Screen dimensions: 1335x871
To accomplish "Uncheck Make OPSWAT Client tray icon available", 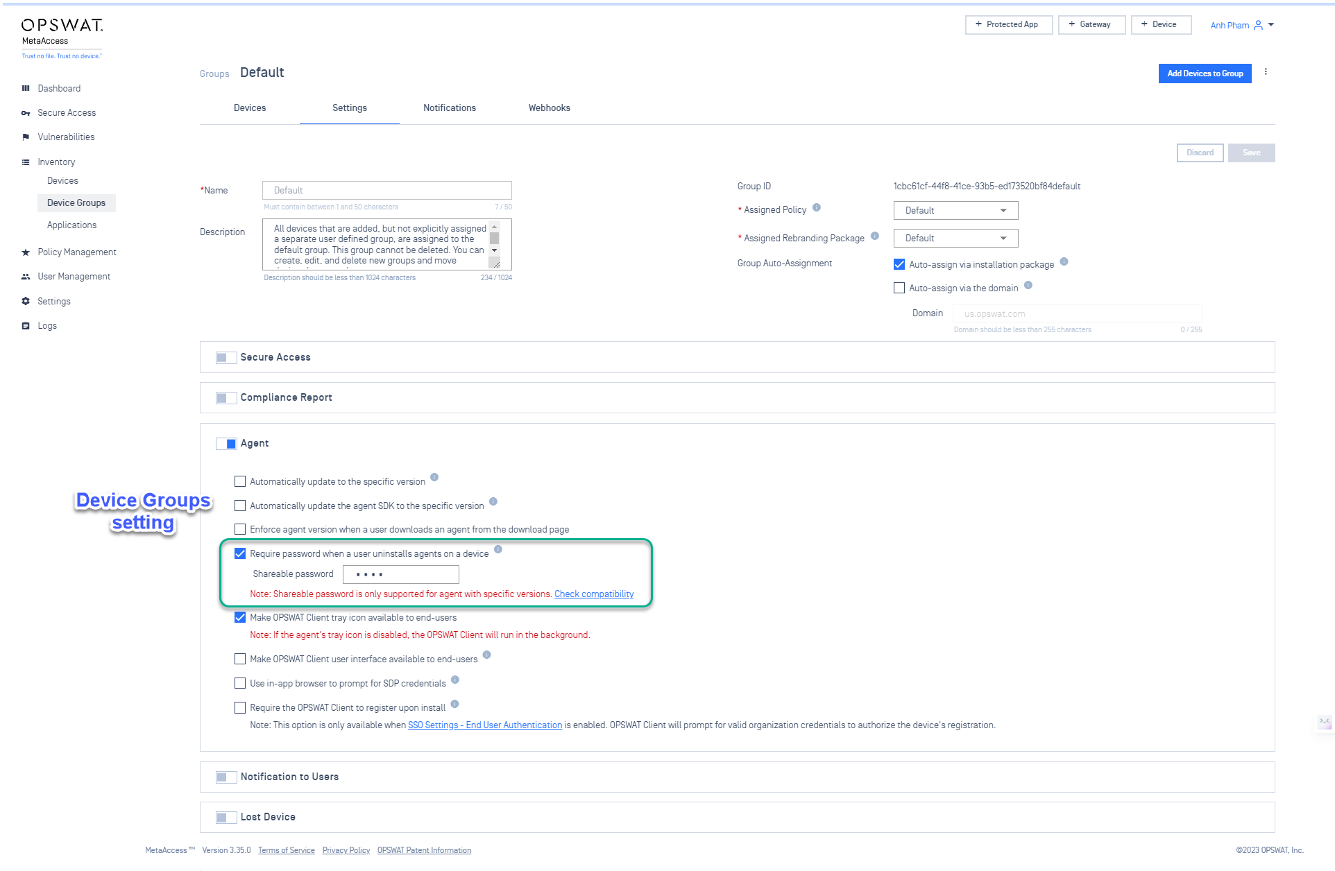I will pyautogui.click(x=240, y=617).
